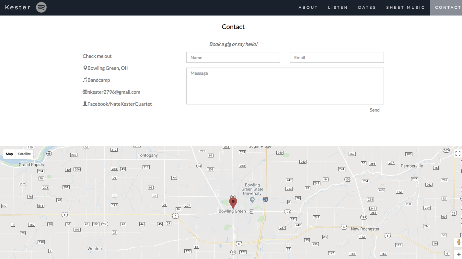Click the Interstate 75 shield on map
Image resolution: width=462 pixels, height=259 pixels.
[266, 200]
